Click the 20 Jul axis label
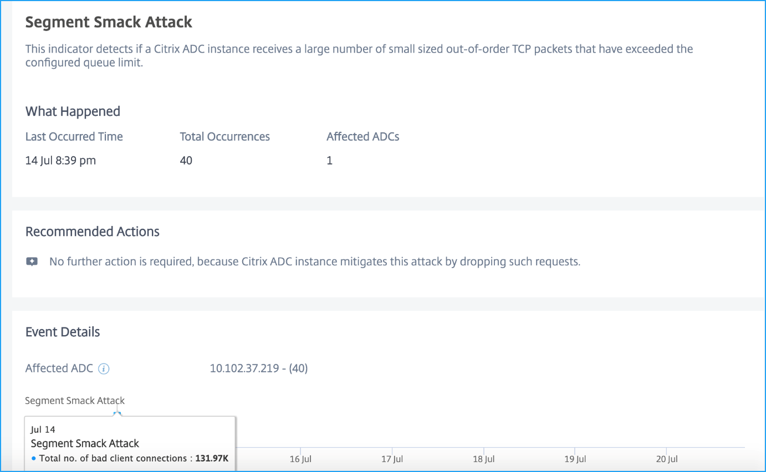This screenshot has width=766, height=472. pos(667,459)
